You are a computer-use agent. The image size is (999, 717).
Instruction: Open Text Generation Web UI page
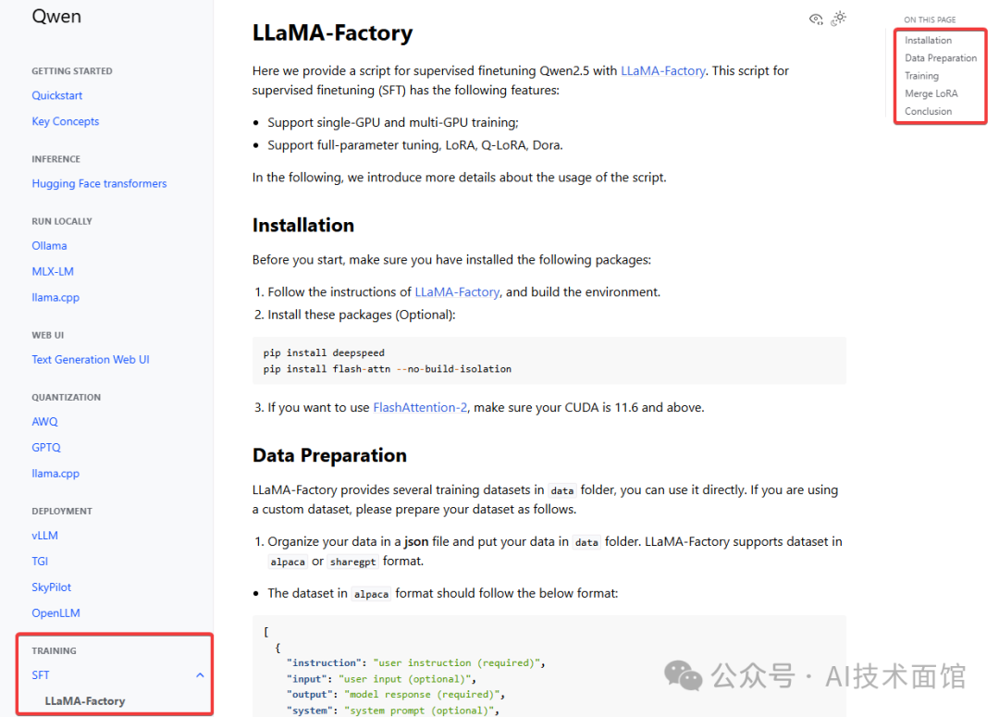91,360
